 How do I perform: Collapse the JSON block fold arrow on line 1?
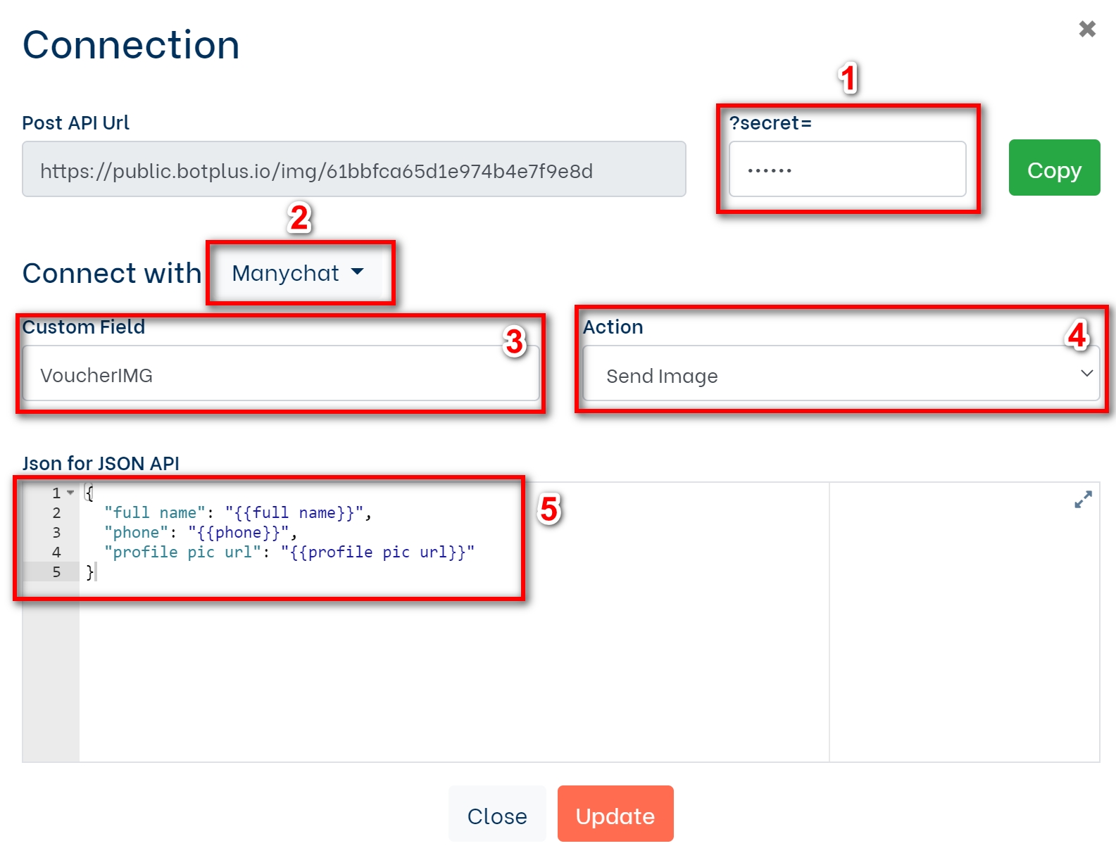click(x=70, y=493)
